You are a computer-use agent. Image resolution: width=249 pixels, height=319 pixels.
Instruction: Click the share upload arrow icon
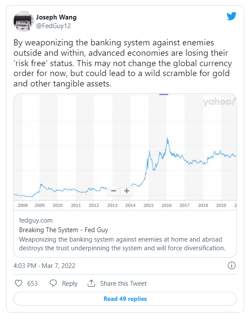pyautogui.click(x=91, y=283)
